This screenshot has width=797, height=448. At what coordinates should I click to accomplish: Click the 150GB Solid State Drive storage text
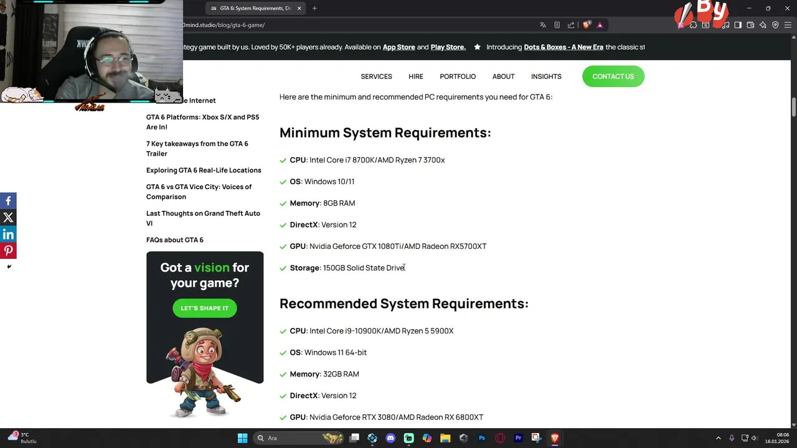click(364, 268)
